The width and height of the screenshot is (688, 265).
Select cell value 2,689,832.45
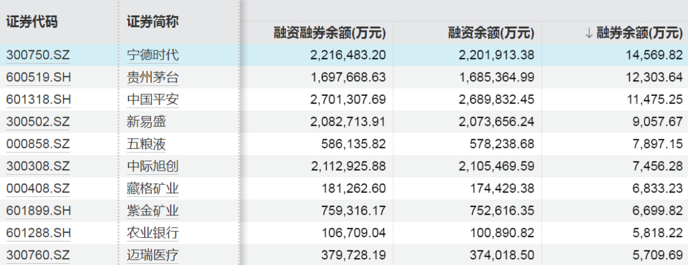pyautogui.click(x=497, y=100)
